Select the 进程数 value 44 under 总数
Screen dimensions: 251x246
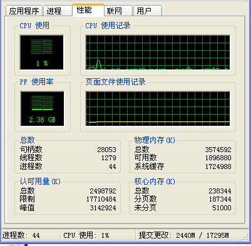pyautogui.click(x=112, y=167)
